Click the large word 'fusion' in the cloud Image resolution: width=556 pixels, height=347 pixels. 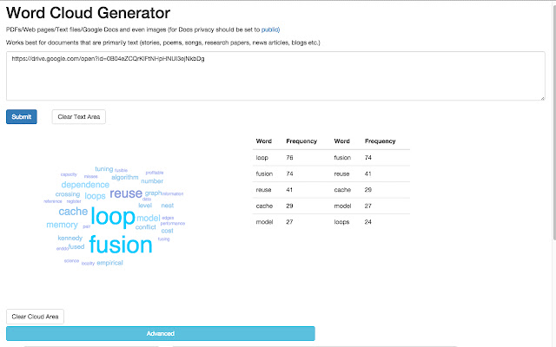[x=120, y=245]
